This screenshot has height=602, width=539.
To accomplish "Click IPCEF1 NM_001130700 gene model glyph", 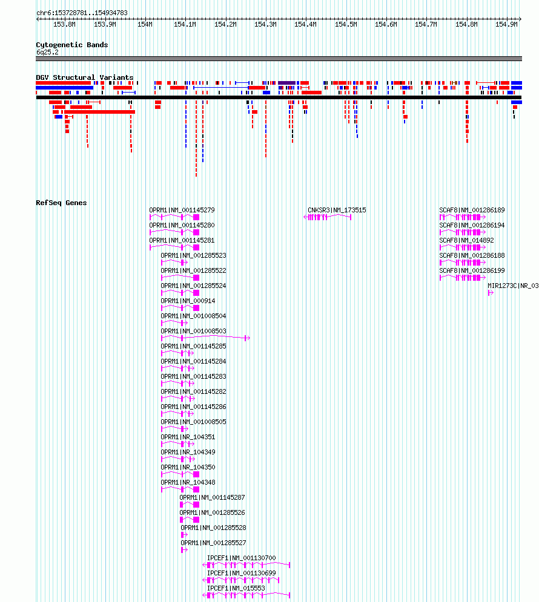I will tap(246, 564).
